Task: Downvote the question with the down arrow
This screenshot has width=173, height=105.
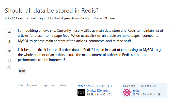Action: pos(9,51)
